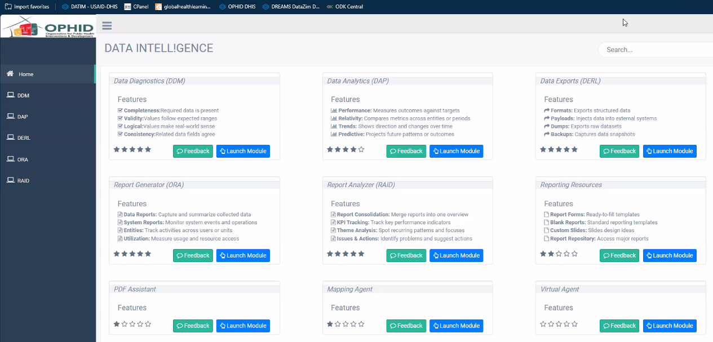Screen dimensions: 713x342
Task: Toggle the hamburger sidebar menu icon
Action: click(107, 25)
